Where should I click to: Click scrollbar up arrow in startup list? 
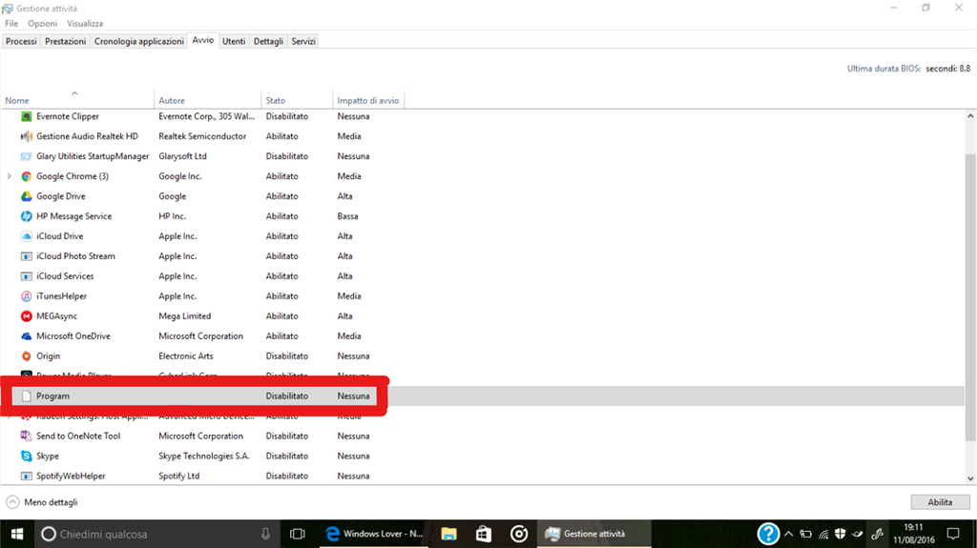tap(970, 116)
